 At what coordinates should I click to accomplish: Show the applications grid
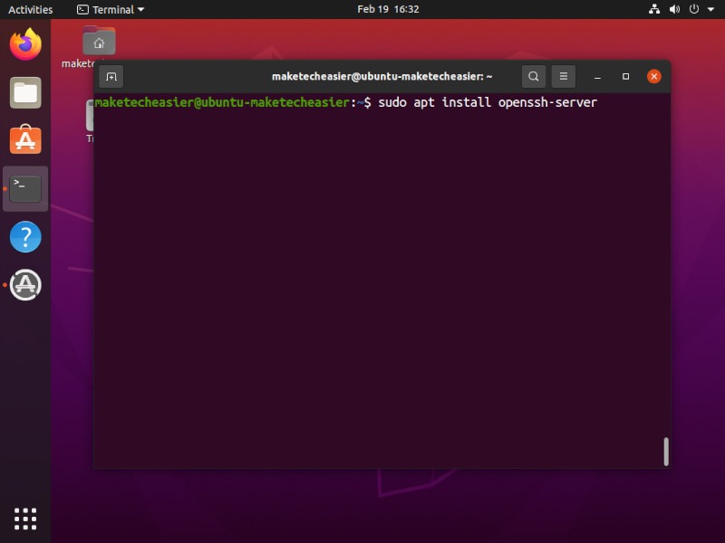(x=24, y=519)
